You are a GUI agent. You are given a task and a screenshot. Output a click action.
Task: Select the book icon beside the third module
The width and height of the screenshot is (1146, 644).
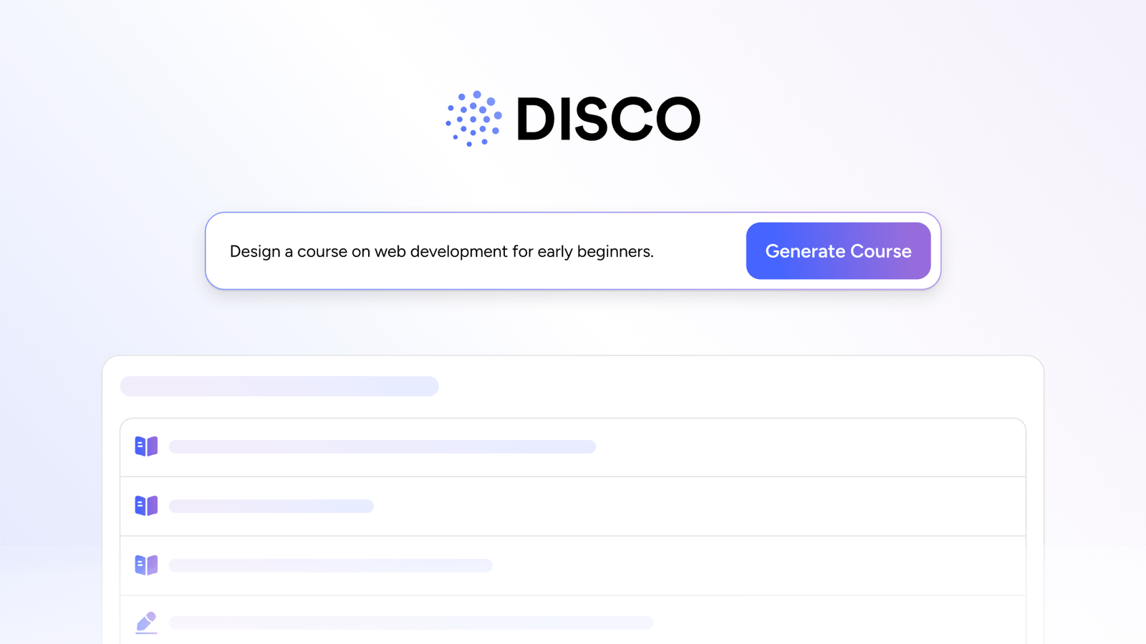click(146, 565)
